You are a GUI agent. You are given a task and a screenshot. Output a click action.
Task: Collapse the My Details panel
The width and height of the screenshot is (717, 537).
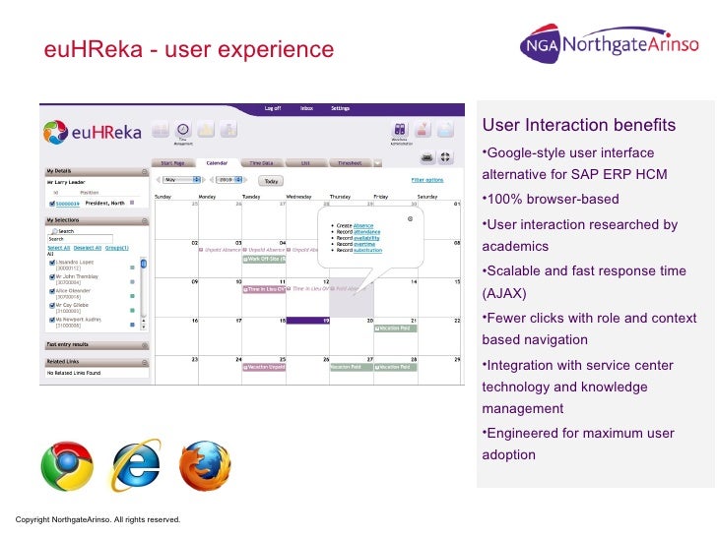(x=145, y=172)
